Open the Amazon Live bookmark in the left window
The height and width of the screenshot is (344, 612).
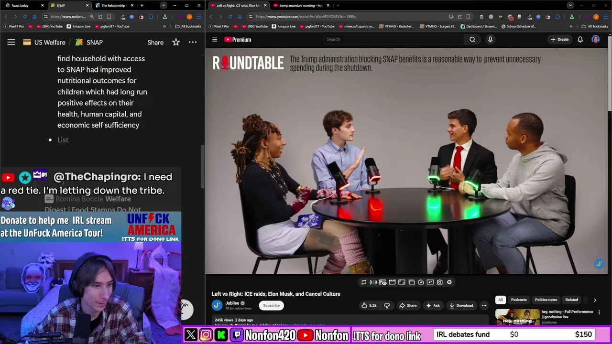(79, 26)
